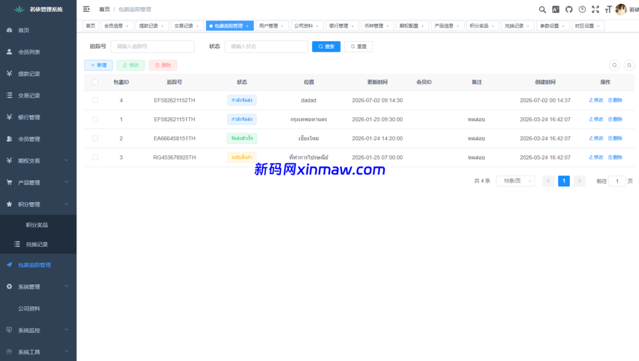Switch to the 用户管理 tab

[x=268, y=26]
